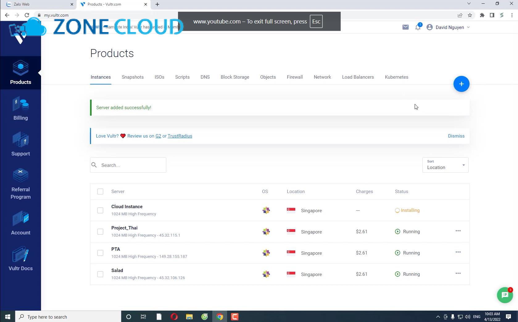This screenshot has width=518, height=322.
Task: Toggle the select-all servers checkbox
Action: pyautogui.click(x=100, y=191)
